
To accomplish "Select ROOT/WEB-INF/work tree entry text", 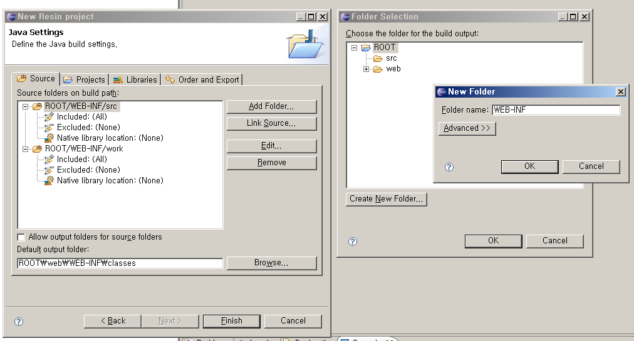I will click(x=84, y=149).
